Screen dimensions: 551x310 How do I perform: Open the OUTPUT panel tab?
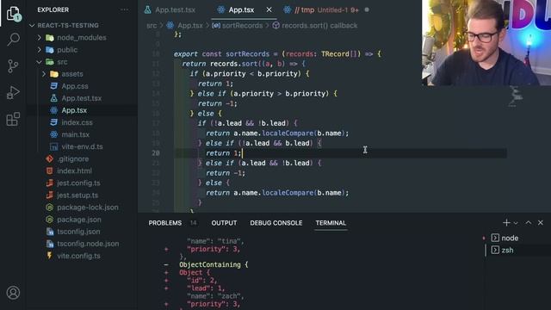coord(224,223)
